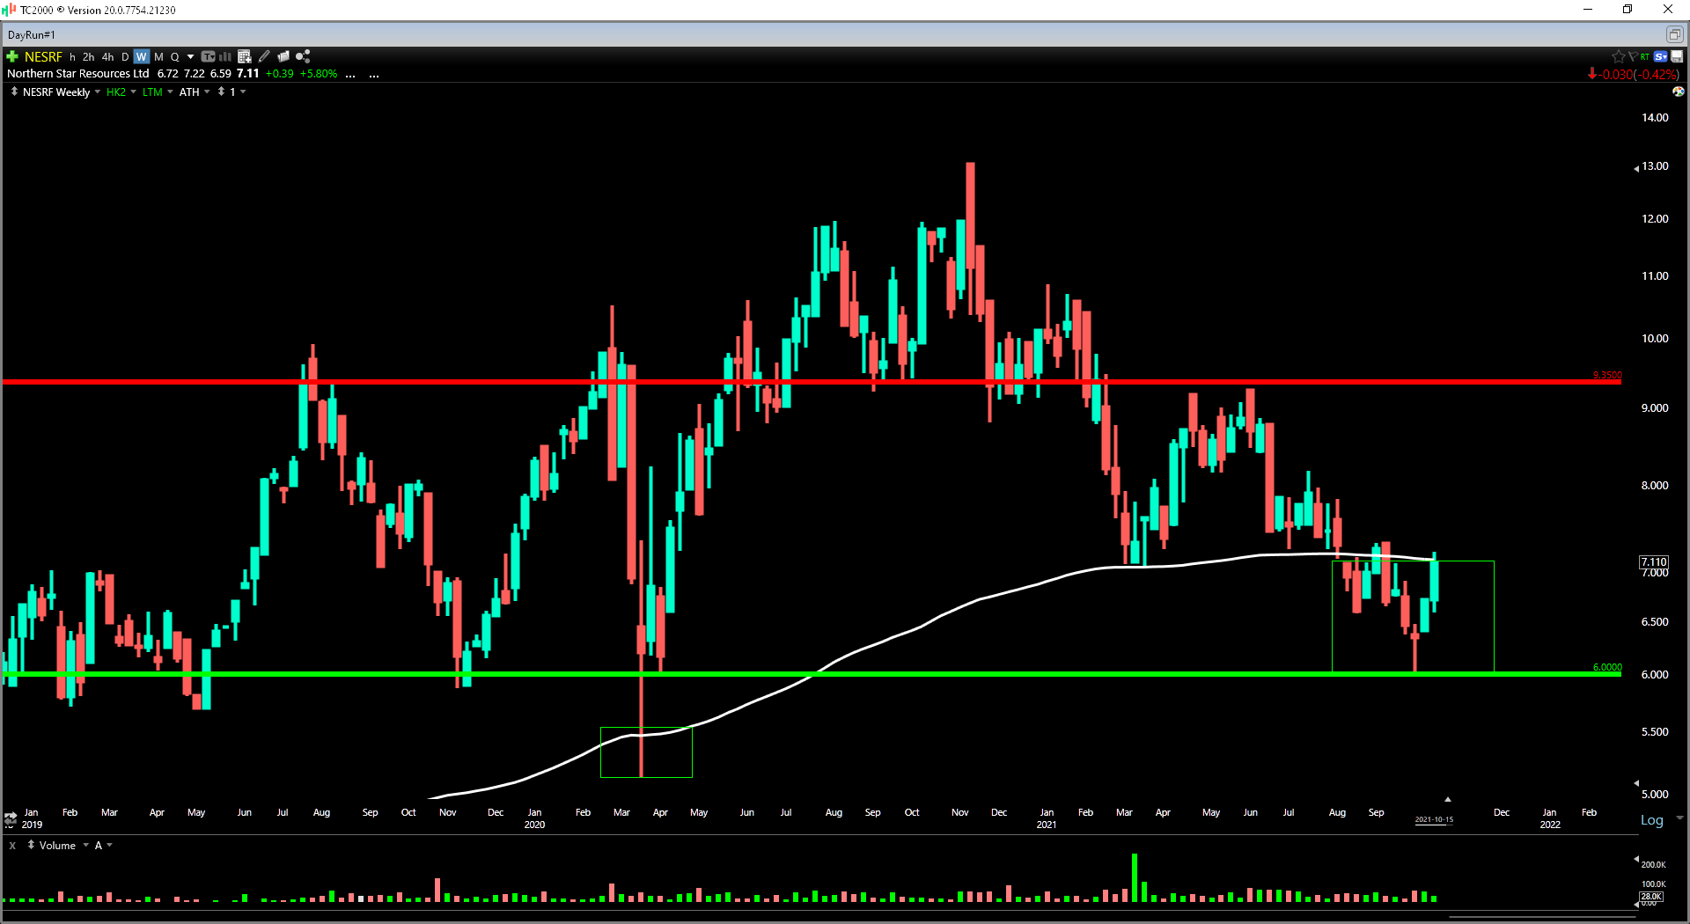The width and height of the screenshot is (1690, 924).
Task: Click the first ellipsis after +5.80%
Action: (350, 75)
